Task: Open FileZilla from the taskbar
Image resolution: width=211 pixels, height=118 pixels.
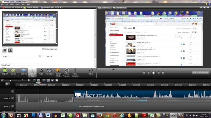Action: tap(78, 115)
